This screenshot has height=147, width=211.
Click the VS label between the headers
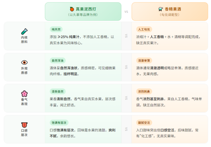tap(126, 12)
